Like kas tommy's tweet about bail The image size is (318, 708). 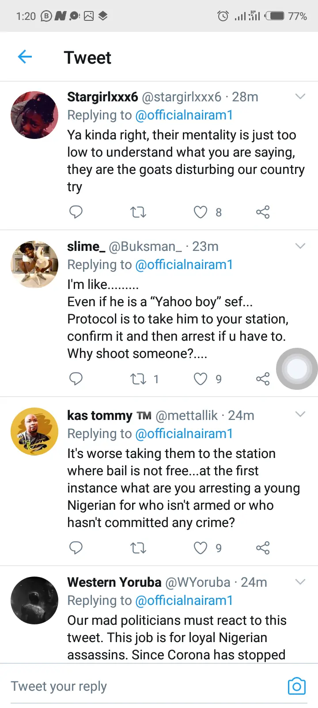[x=201, y=548]
